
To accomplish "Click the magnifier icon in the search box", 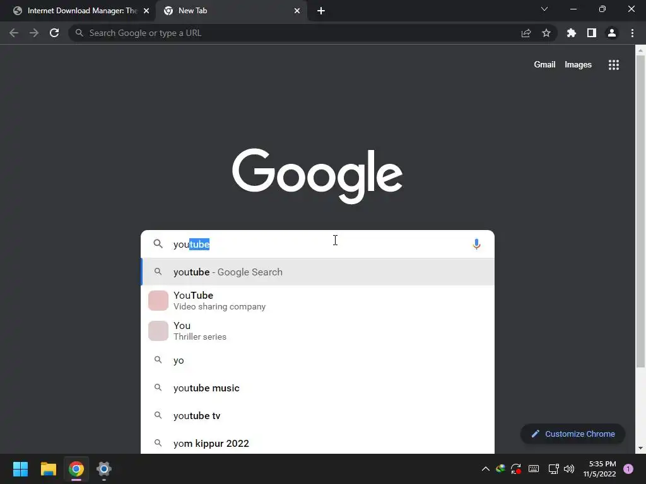I will click(x=158, y=244).
